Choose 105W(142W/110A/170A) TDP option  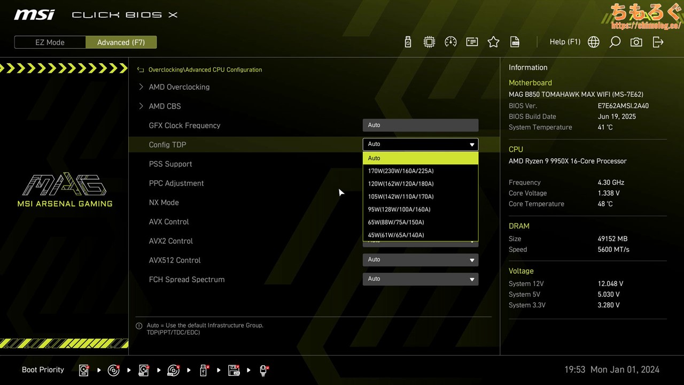(x=401, y=197)
